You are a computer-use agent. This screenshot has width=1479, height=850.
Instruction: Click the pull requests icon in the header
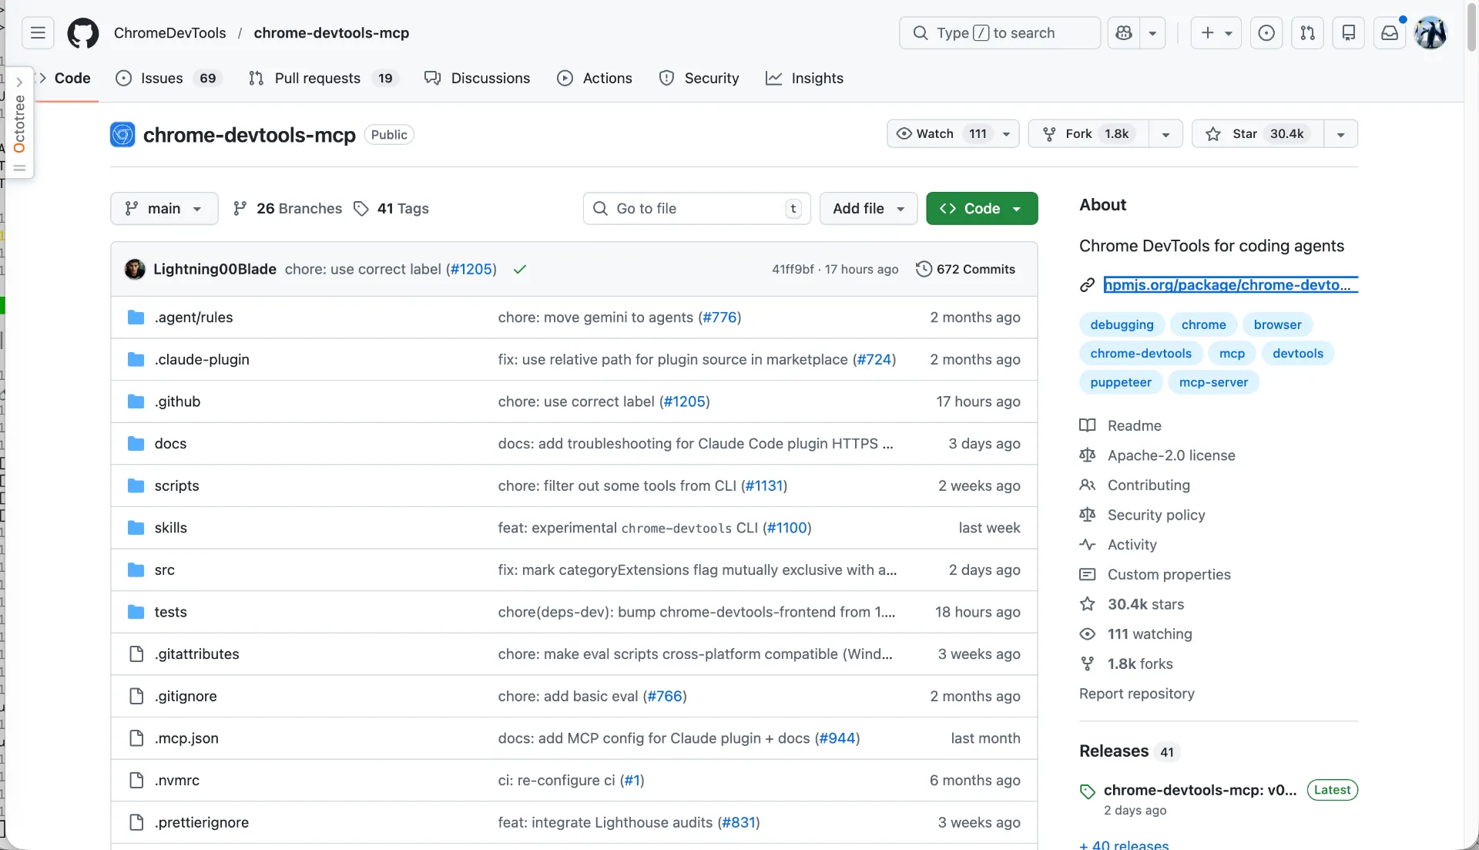pos(1308,32)
